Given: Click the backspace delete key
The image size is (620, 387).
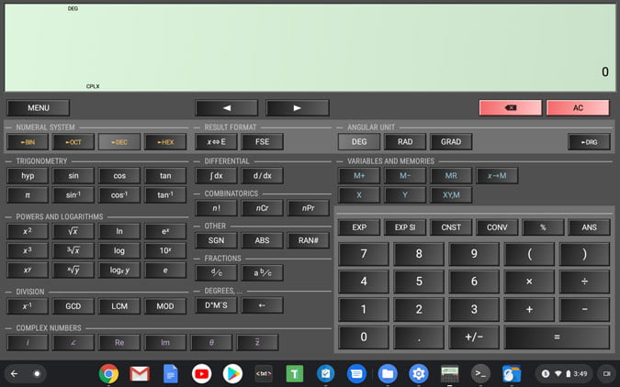Looking at the screenshot, I should (x=510, y=108).
